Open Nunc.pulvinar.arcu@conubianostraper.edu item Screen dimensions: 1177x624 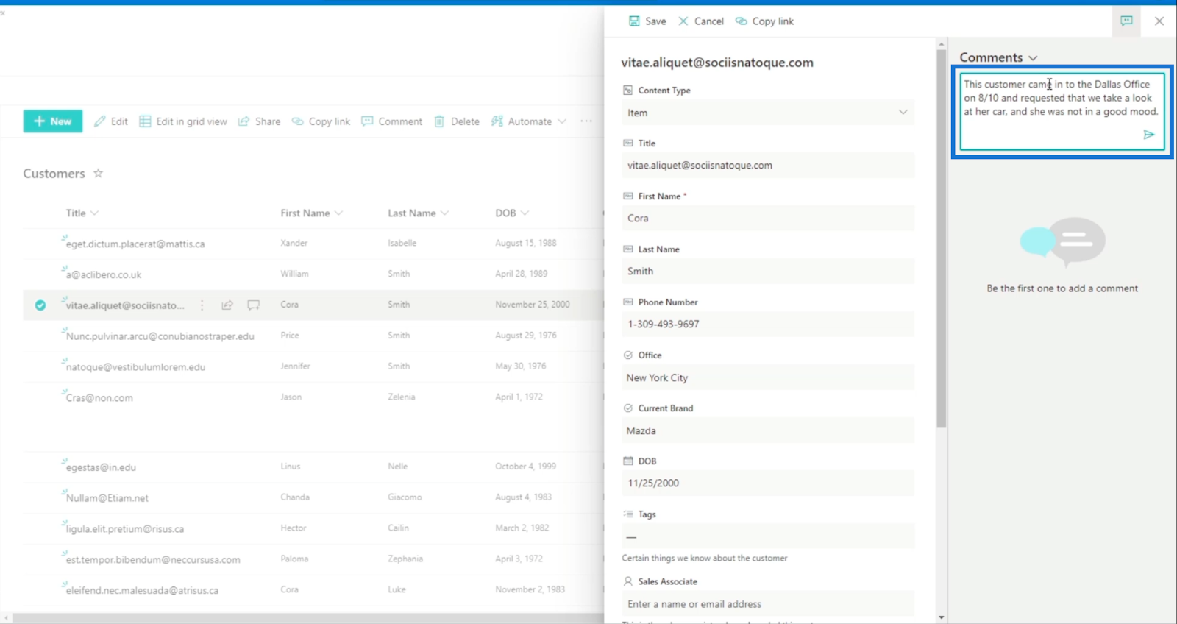[x=160, y=336]
